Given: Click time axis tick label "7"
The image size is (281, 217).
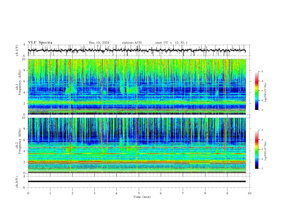Looking at the screenshot, I should (x=183, y=193).
